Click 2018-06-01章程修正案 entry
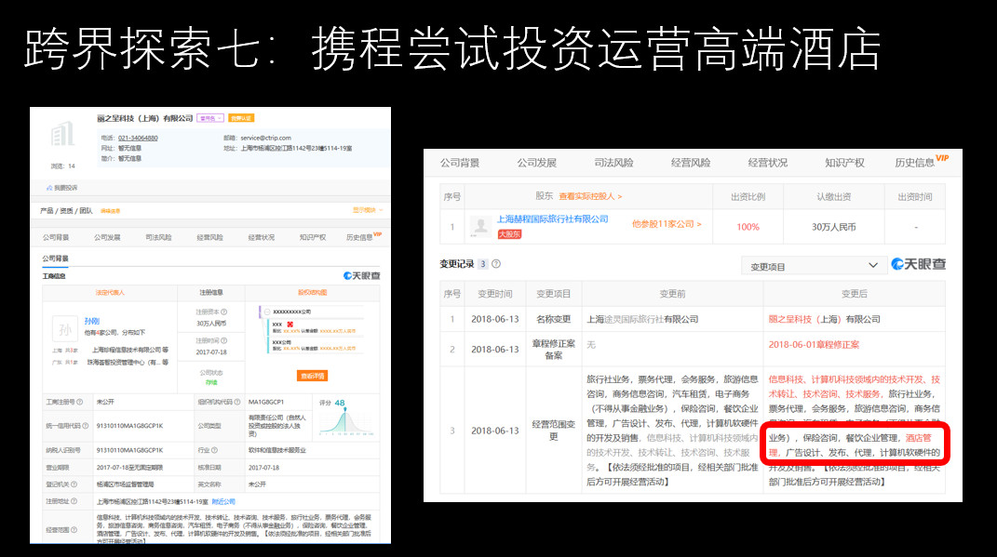The width and height of the screenshot is (997, 557). point(814,345)
